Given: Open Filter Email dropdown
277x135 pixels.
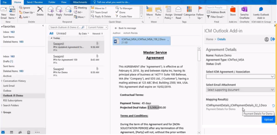Looking at the screenshot, I should 215,17.
